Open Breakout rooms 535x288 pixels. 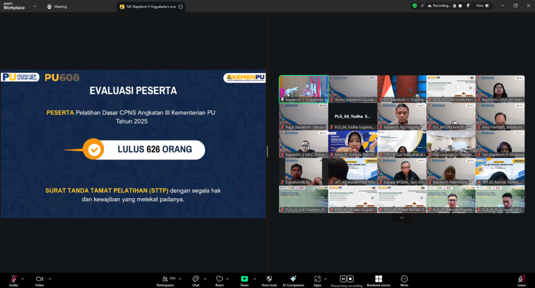(378, 280)
